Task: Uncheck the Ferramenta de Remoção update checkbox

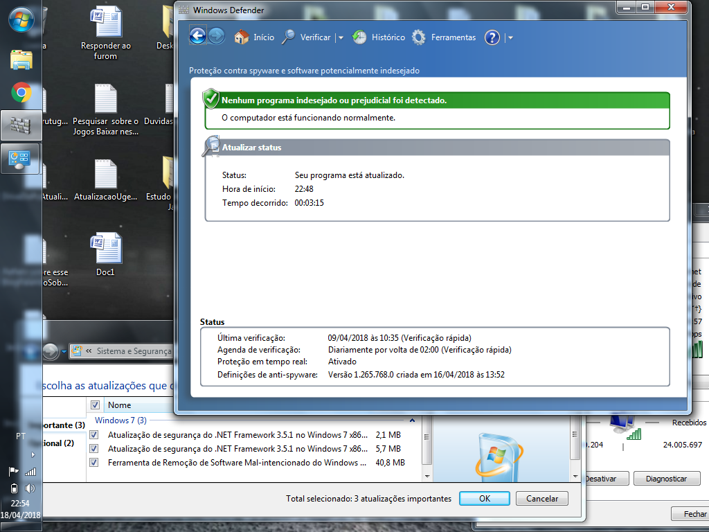Action: [94, 462]
